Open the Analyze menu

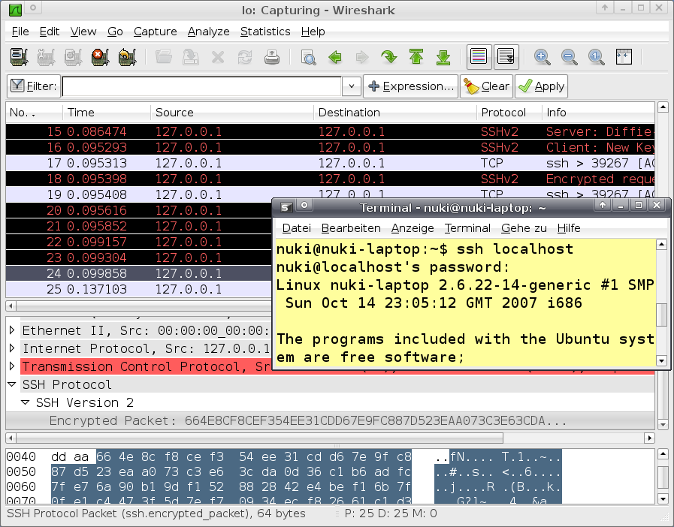(x=208, y=32)
